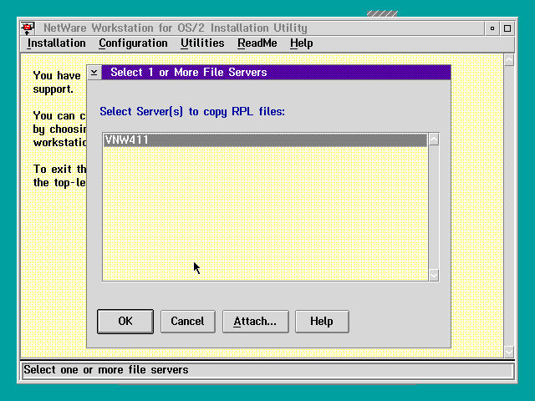Image resolution: width=535 pixels, height=401 pixels.
Task: Click server list scroll-down arrow
Action: click(x=434, y=275)
